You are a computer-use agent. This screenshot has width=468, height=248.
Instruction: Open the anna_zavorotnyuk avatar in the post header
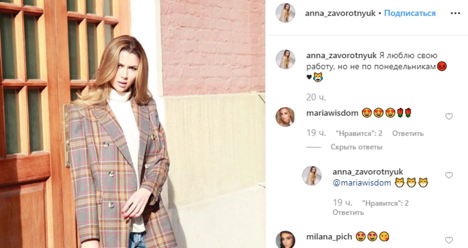pyautogui.click(x=285, y=13)
